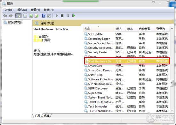The width and height of the screenshot is (176, 125).
Task: Sort by the 描述 column header
Action: tap(120, 29)
